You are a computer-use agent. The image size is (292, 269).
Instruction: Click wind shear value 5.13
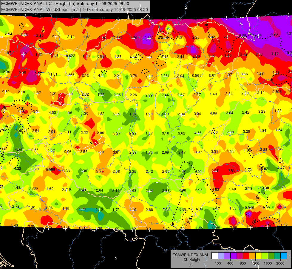tap(165, 56)
